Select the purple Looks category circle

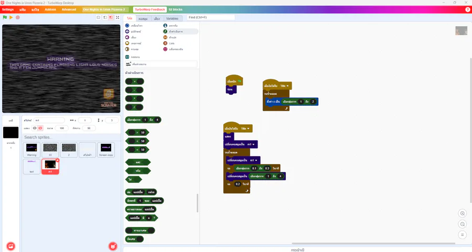127,31
